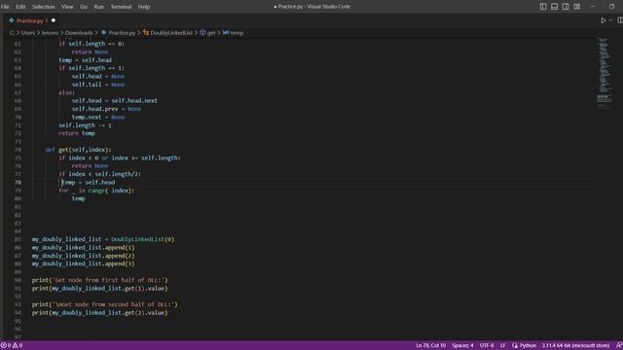Viewport: 623px width, 350px height.
Task: Click the errors and warnings count indicator
Action: click(12, 346)
